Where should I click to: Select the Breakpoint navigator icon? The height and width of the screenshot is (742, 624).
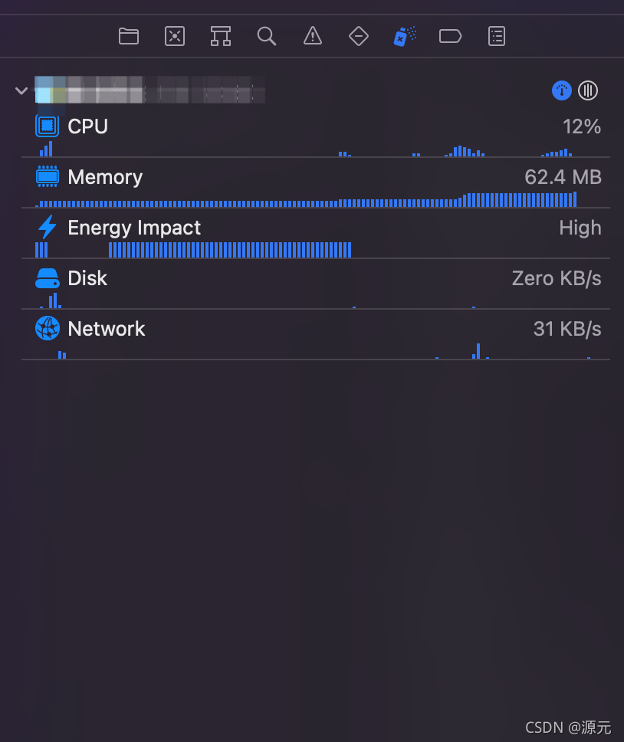450,36
